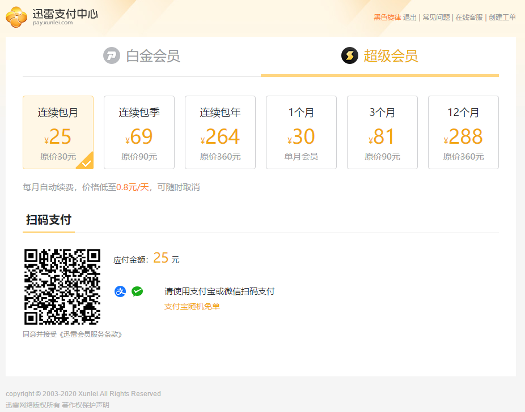Click the WeChat Pay icon
The width and height of the screenshot is (525, 412).
pyautogui.click(x=137, y=291)
